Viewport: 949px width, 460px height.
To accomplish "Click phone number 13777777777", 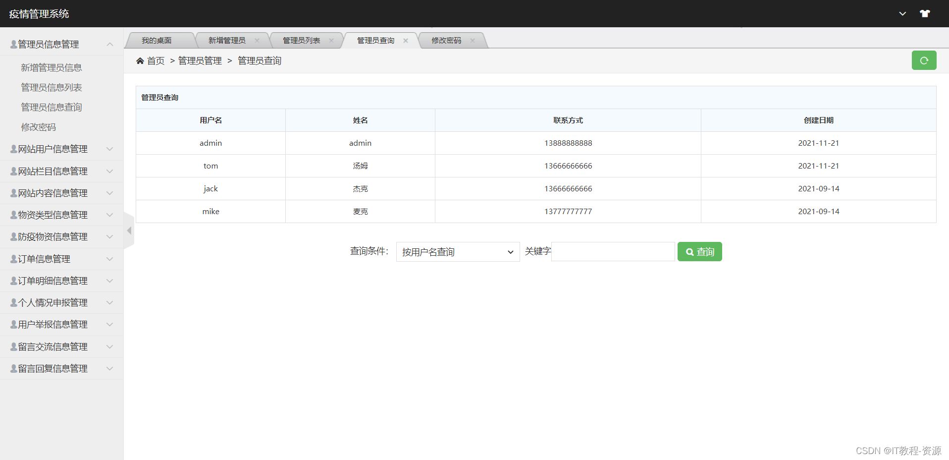I will (568, 212).
